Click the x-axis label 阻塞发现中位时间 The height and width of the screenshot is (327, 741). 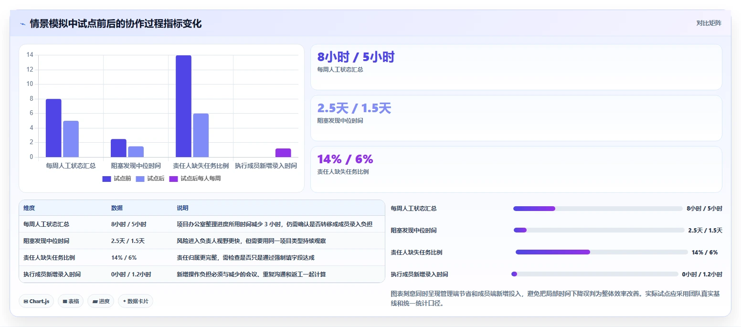[136, 166]
